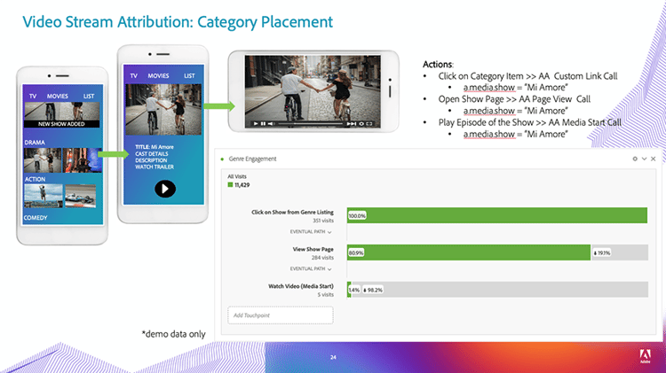The width and height of the screenshot is (666, 373).
Task: Skip to next with fast-forward icon
Action: point(352,124)
